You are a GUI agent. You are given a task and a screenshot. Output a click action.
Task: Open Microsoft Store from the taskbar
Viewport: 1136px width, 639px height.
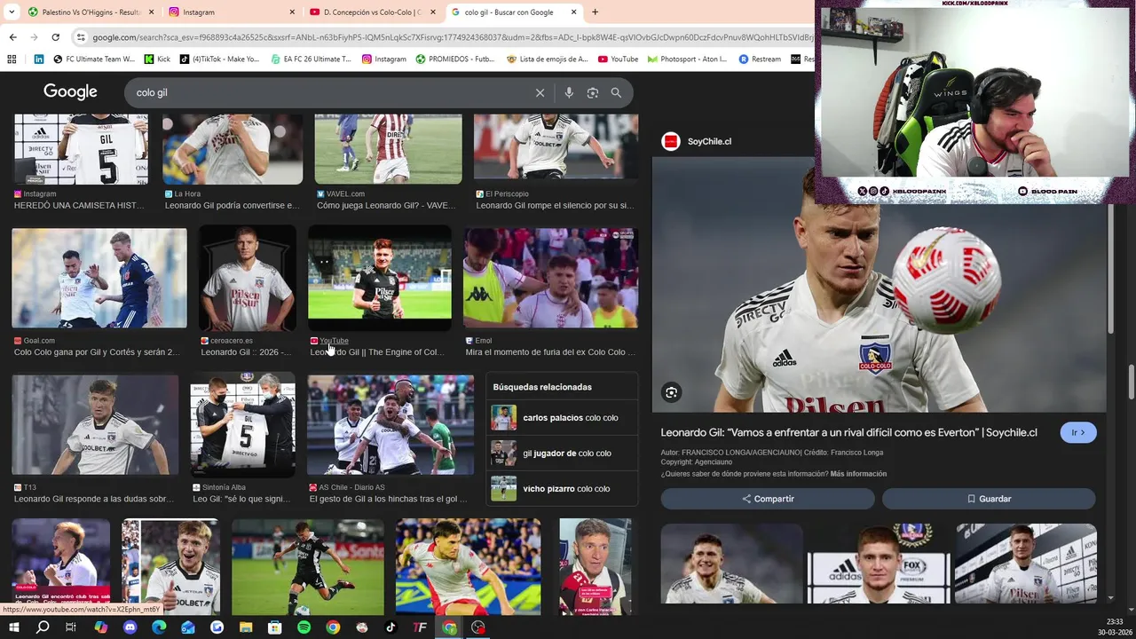(275, 627)
